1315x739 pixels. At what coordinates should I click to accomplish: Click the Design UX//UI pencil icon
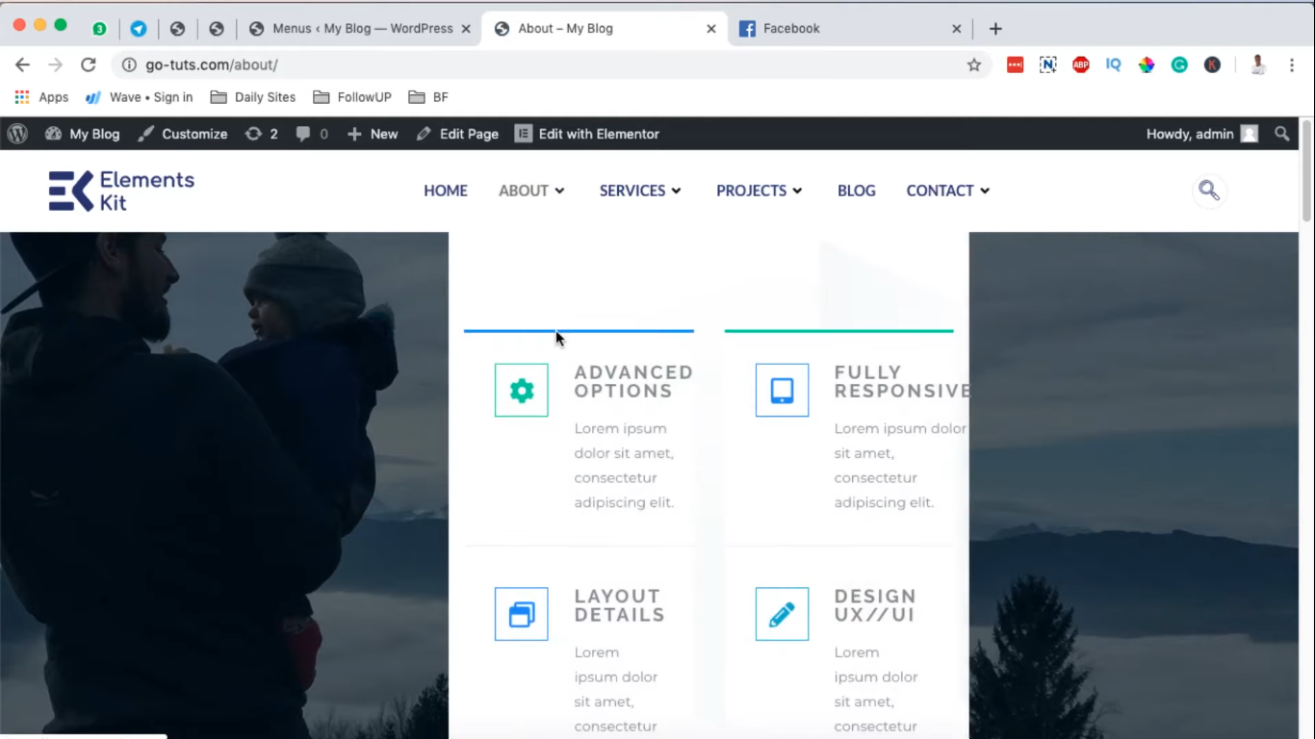(782, 614)
